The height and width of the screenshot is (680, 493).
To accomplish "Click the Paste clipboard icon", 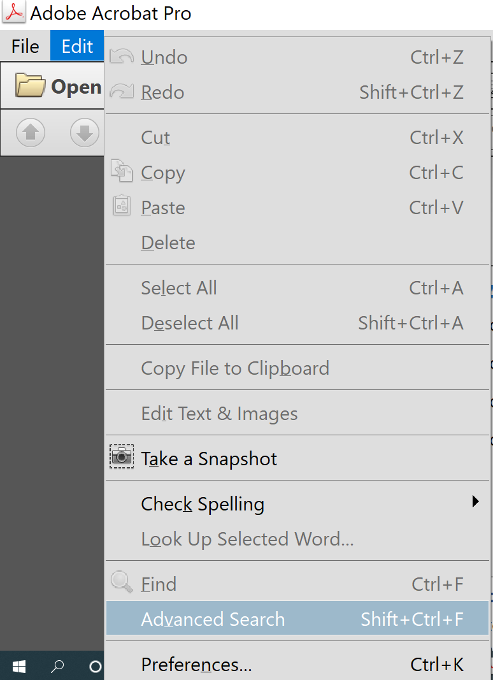I will (121, 206).
